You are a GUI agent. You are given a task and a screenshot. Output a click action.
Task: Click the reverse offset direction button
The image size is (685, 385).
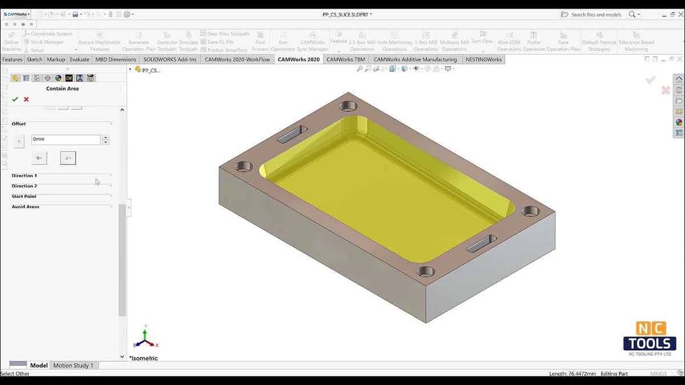19,140
